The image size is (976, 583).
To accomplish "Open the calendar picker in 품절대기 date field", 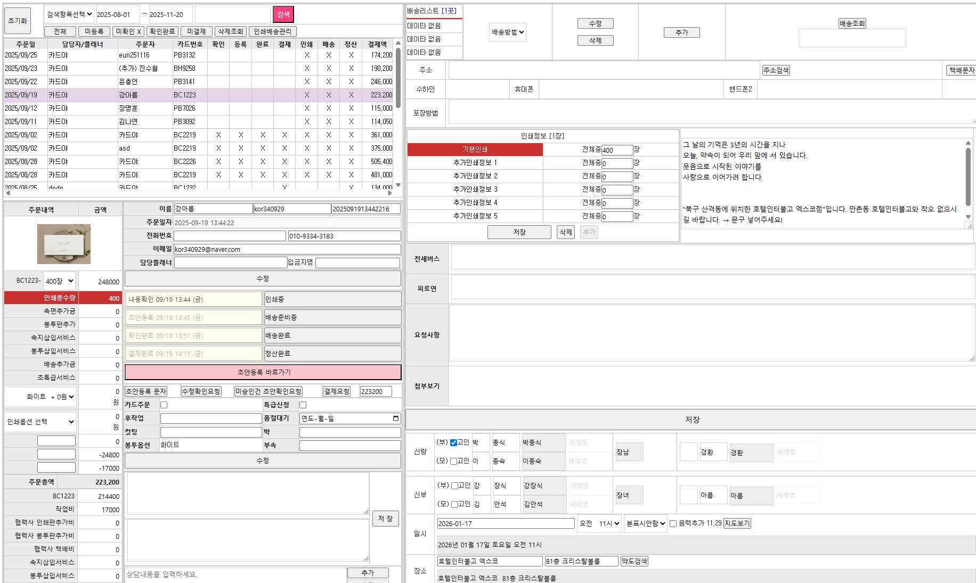I will tap(395, 418).
